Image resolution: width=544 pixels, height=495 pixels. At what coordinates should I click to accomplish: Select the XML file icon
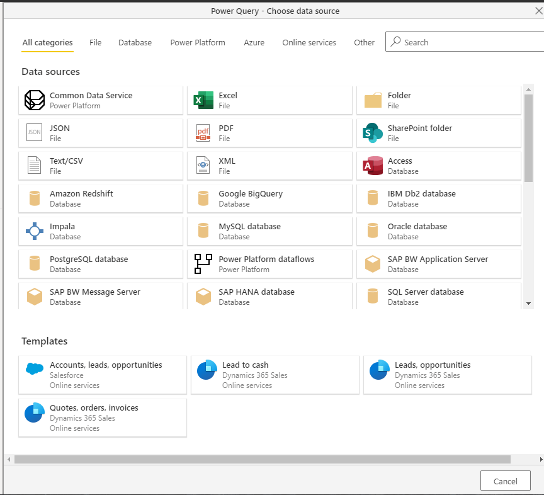click(203, 165)
